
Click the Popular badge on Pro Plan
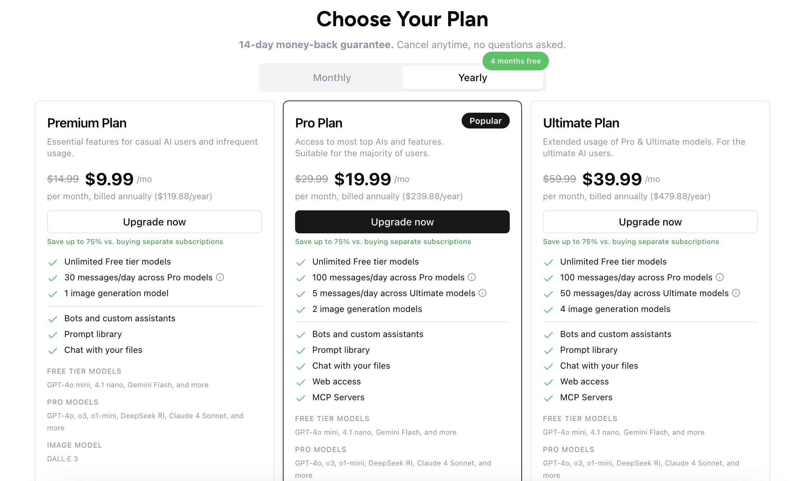(x=485, y=121)
